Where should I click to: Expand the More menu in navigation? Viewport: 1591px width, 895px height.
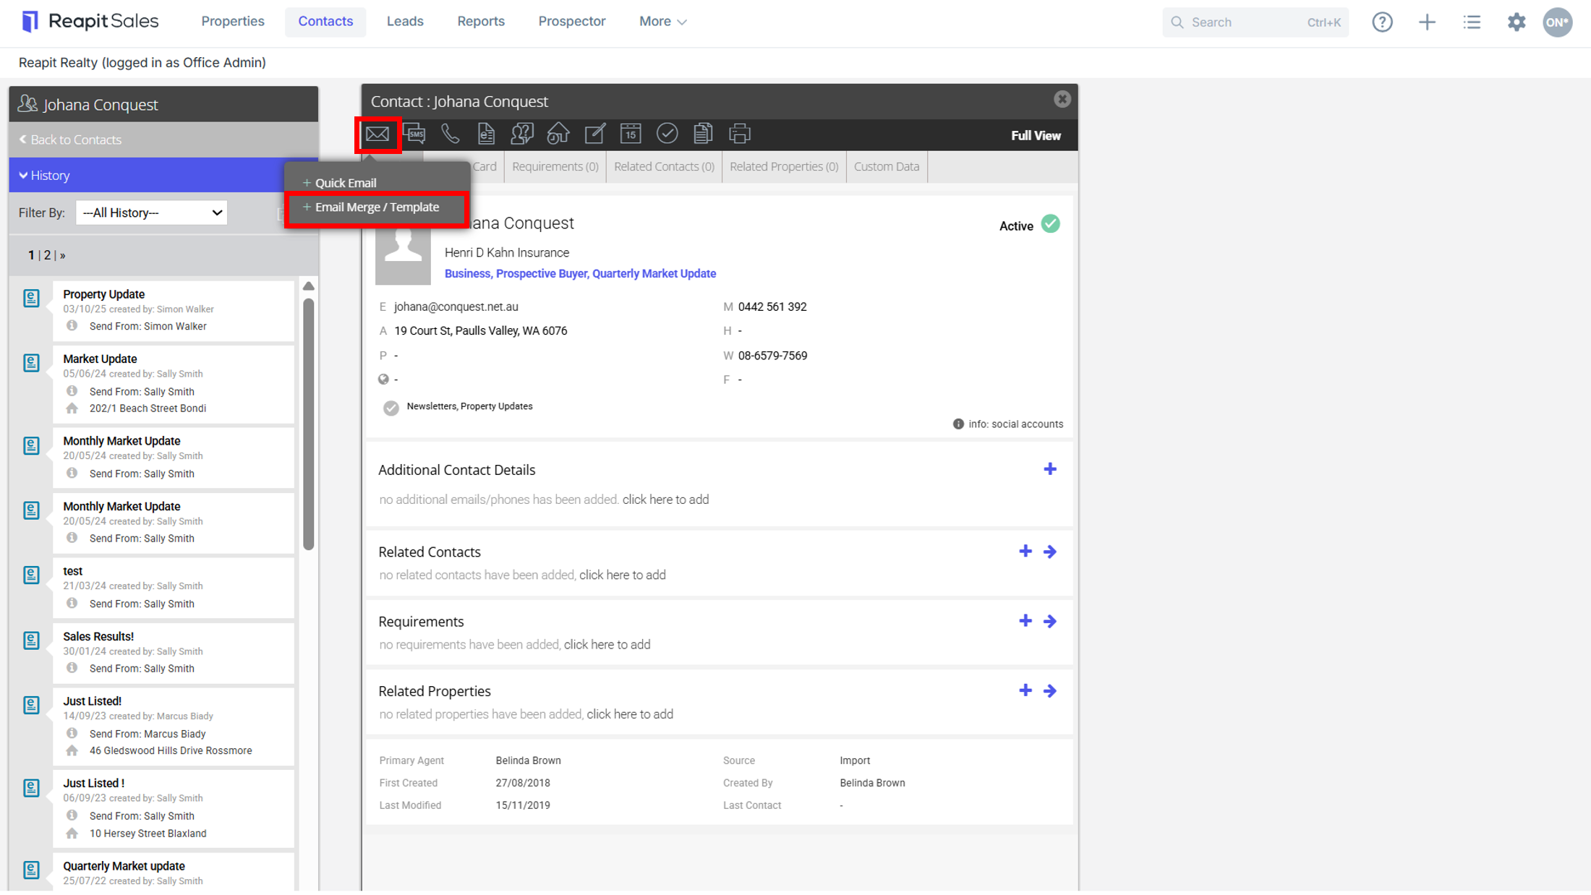click(662, 22)
